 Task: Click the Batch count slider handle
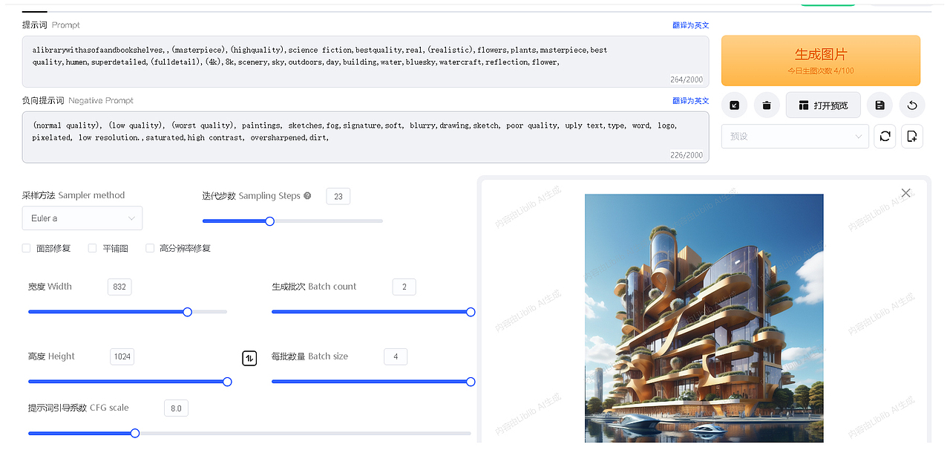471,312
